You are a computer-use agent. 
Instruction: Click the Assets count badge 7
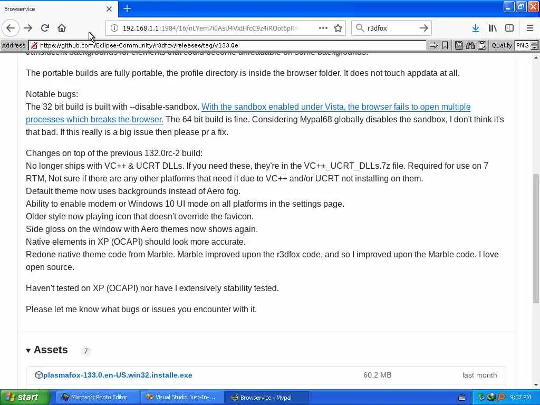click(86, 351)
